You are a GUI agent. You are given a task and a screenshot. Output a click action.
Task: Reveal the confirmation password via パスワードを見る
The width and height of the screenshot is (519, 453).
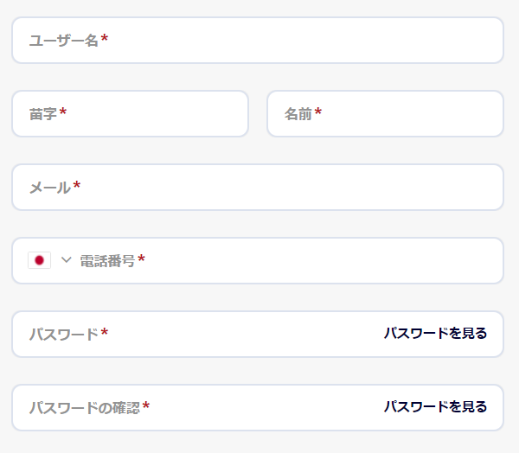click(x=435, y=406)
